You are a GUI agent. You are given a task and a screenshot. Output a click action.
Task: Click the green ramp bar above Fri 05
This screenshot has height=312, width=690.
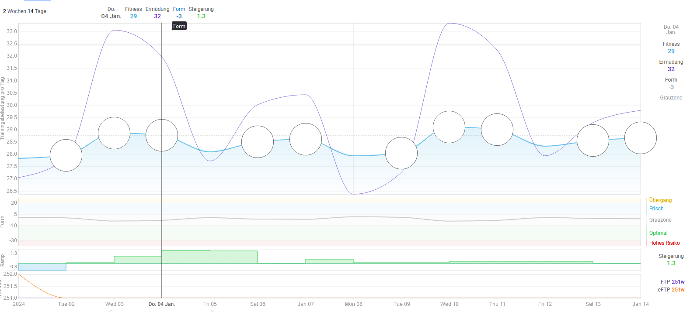tap(210, 257)
